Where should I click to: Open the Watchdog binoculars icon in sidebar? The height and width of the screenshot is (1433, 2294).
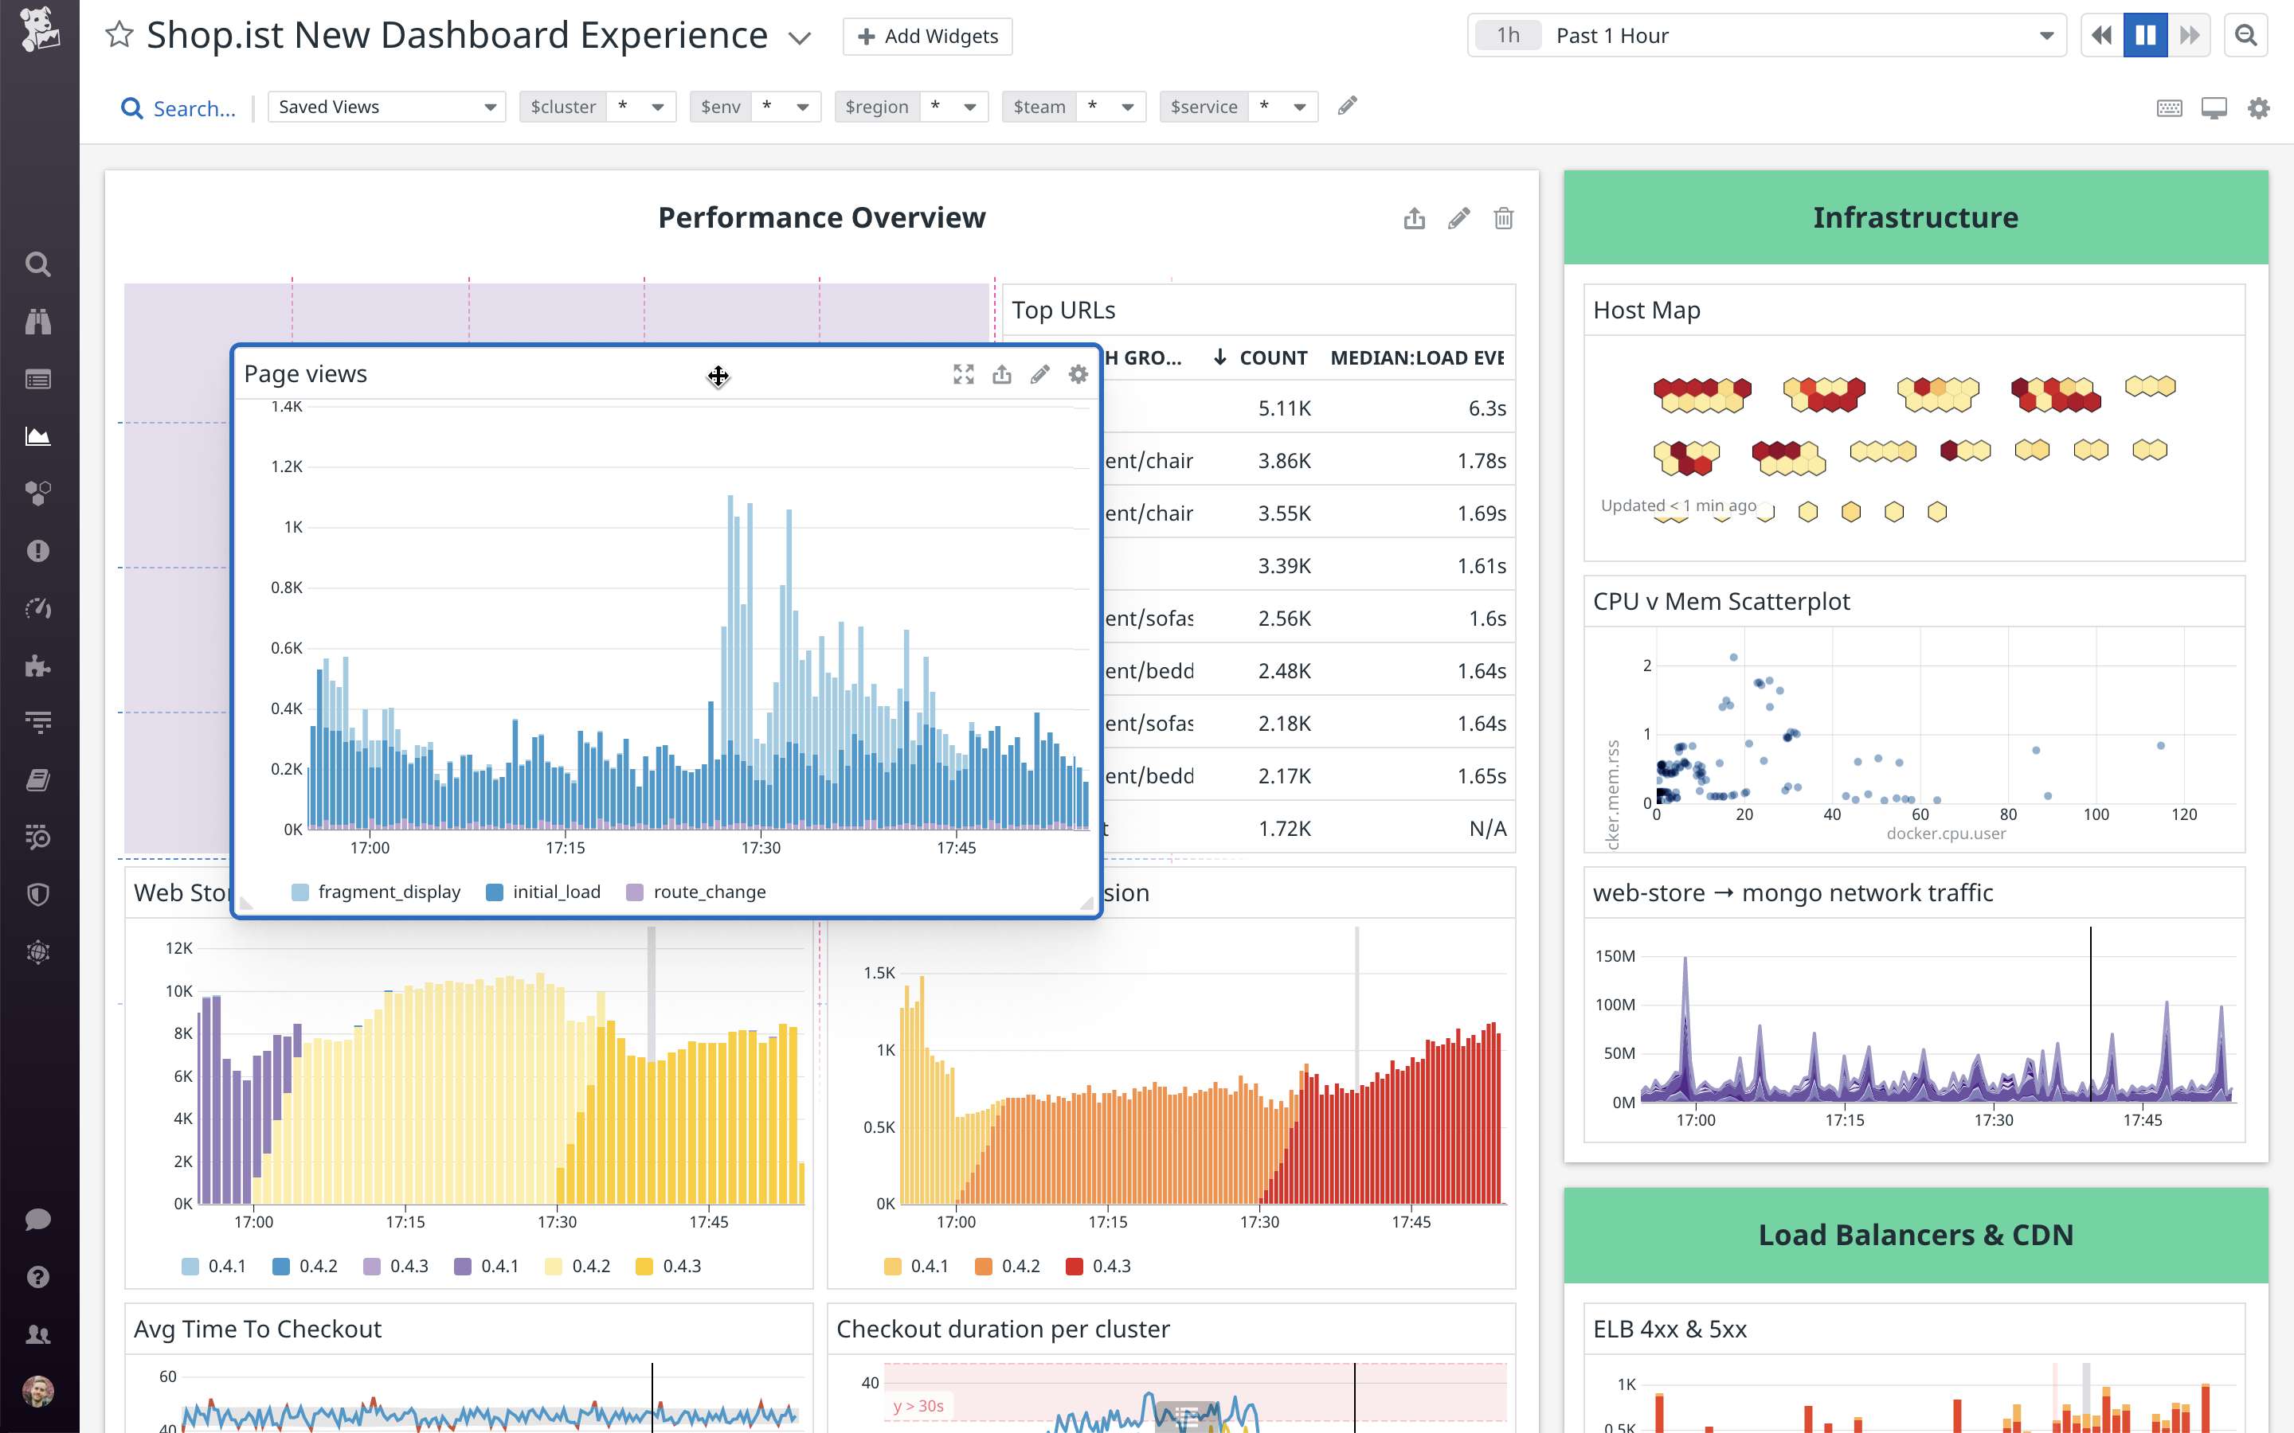tap(39, 322)
